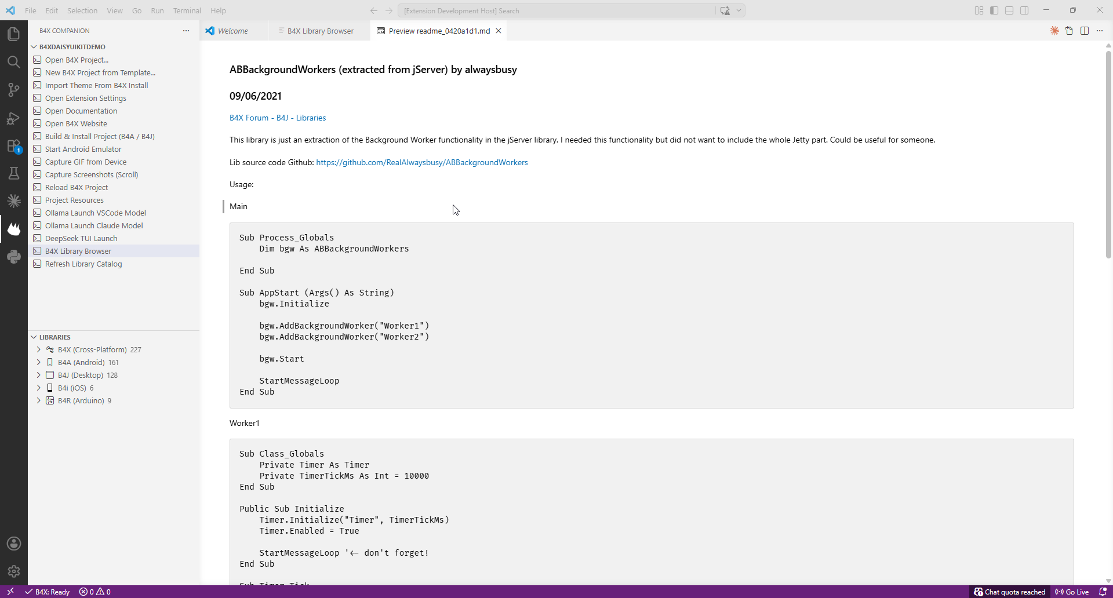1113x598 pixels.
Task: Open problems panel via errors and warnings count
Action: [x=95, y=592]
